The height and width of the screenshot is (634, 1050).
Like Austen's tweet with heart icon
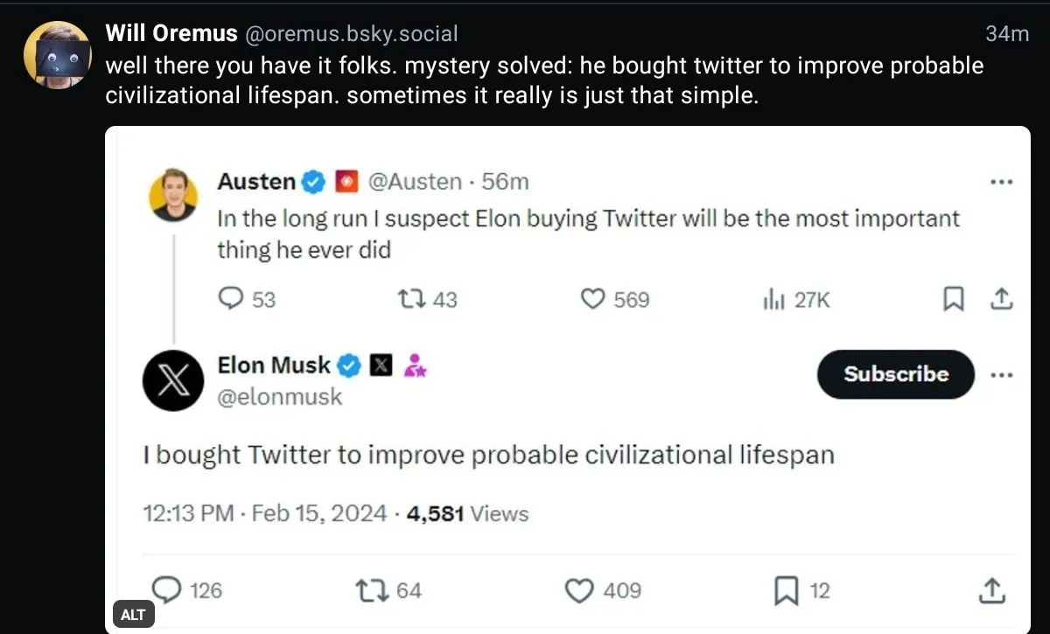coord(594,299)
